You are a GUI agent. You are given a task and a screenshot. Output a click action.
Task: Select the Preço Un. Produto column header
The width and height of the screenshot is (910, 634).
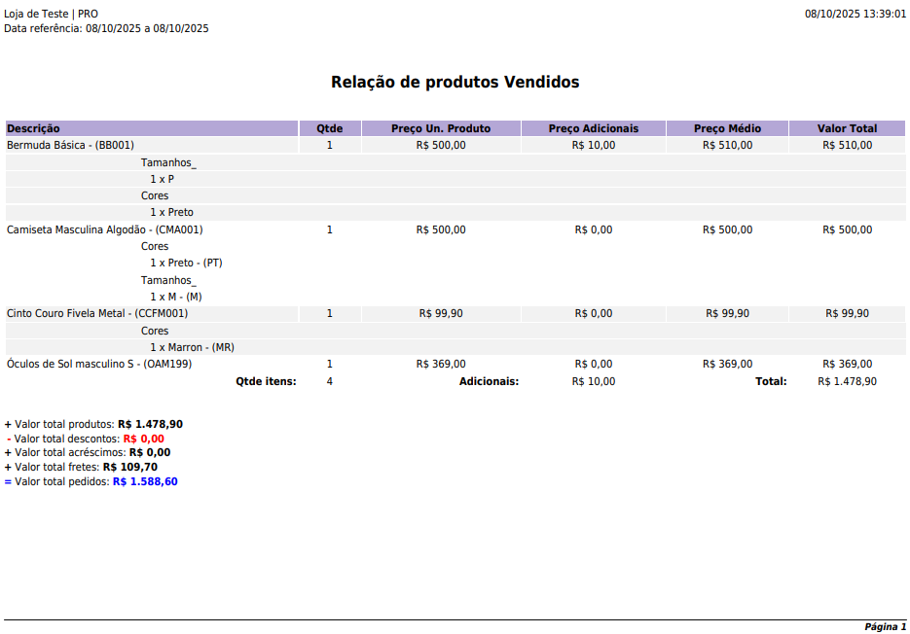(441, 128)
